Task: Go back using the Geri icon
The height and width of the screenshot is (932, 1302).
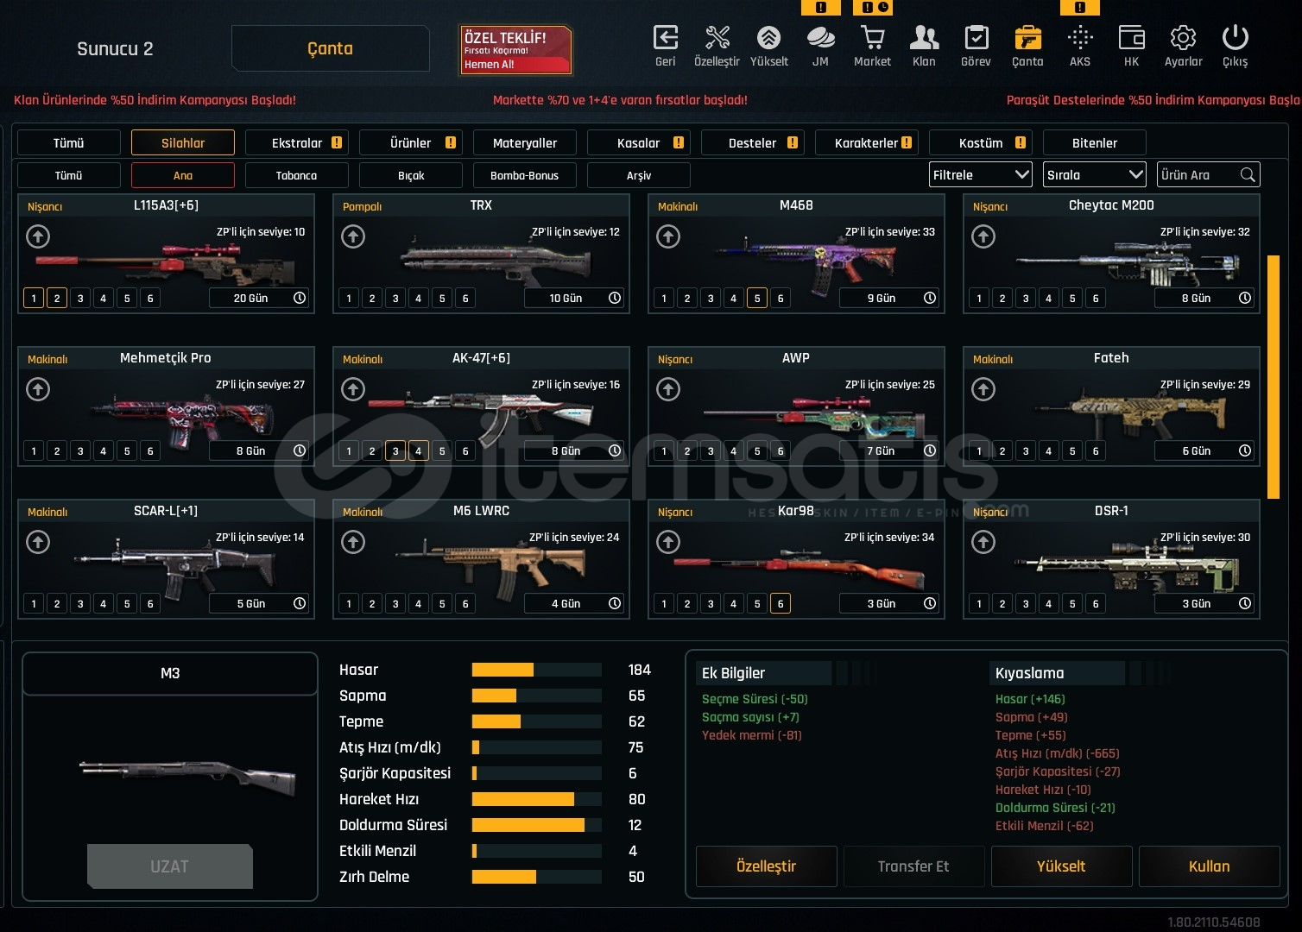Action: pos(665,38)
